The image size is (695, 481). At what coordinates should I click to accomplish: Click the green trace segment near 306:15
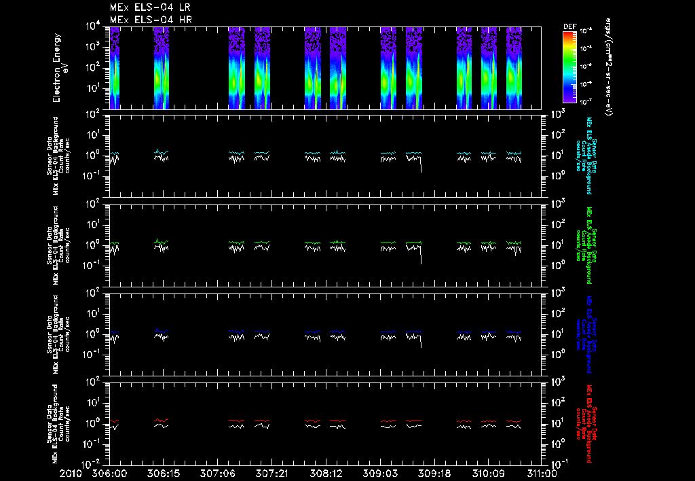(x=162, y=242)
